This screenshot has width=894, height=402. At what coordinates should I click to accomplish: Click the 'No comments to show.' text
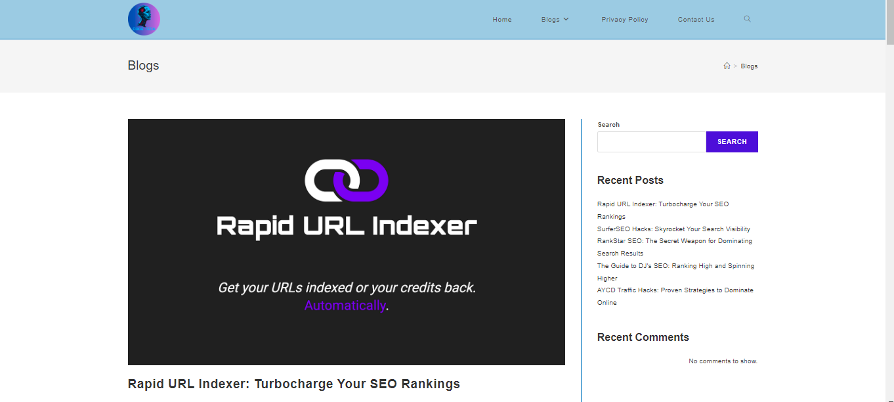pyautogui.click(x=723, y=361)
